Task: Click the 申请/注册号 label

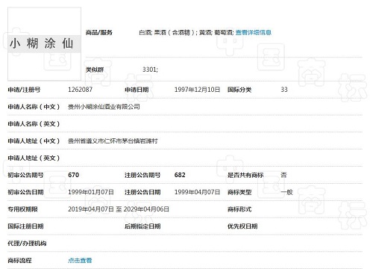Action: click(24, 90)
